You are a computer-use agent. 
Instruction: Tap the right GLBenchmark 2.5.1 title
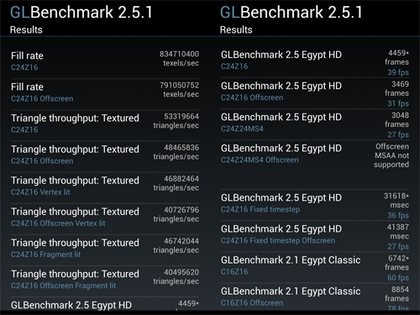click(291, 13)
